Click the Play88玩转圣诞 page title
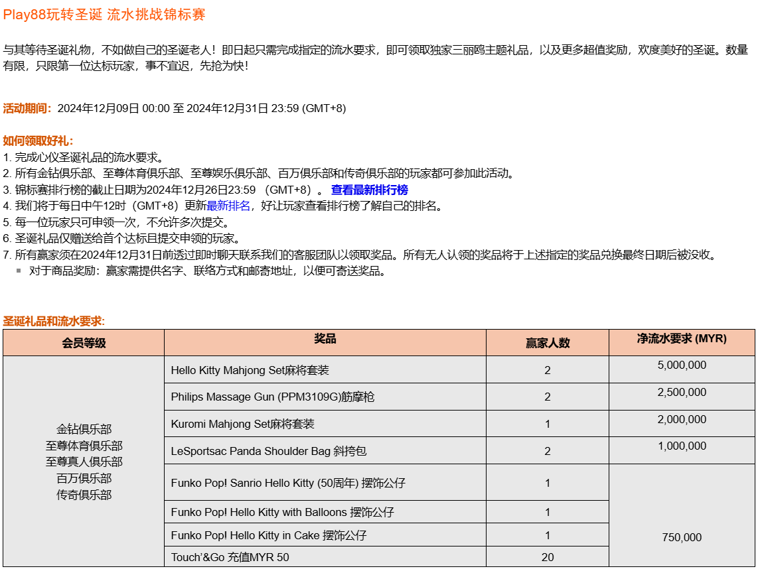 tap(104, 15)
